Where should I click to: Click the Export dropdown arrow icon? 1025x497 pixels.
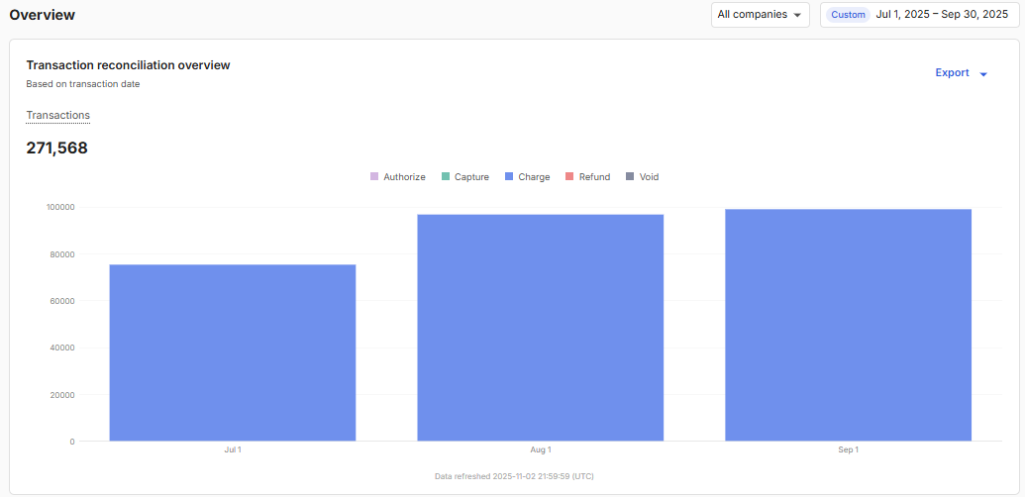pyautogui.click(x=983, y=74)
